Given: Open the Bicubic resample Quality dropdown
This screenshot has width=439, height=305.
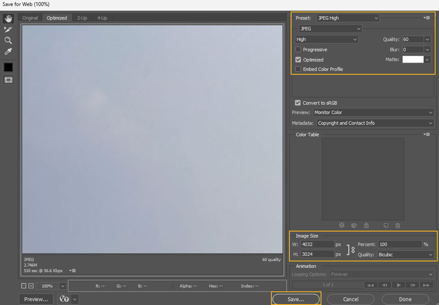Looking at the screenshot, I should tap(406, 255).
